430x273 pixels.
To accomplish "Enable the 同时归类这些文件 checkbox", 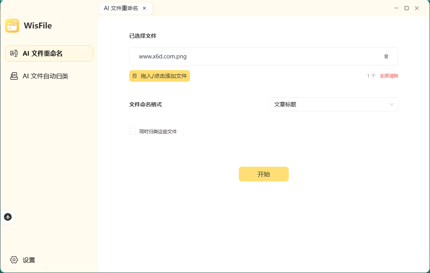I will (132, 131).
